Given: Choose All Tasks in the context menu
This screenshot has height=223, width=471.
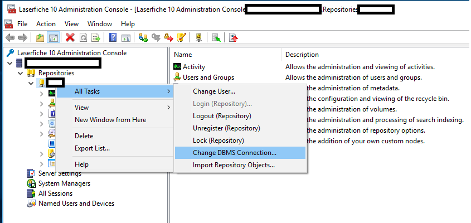Looking at the screenshot, I should [115, 91].
